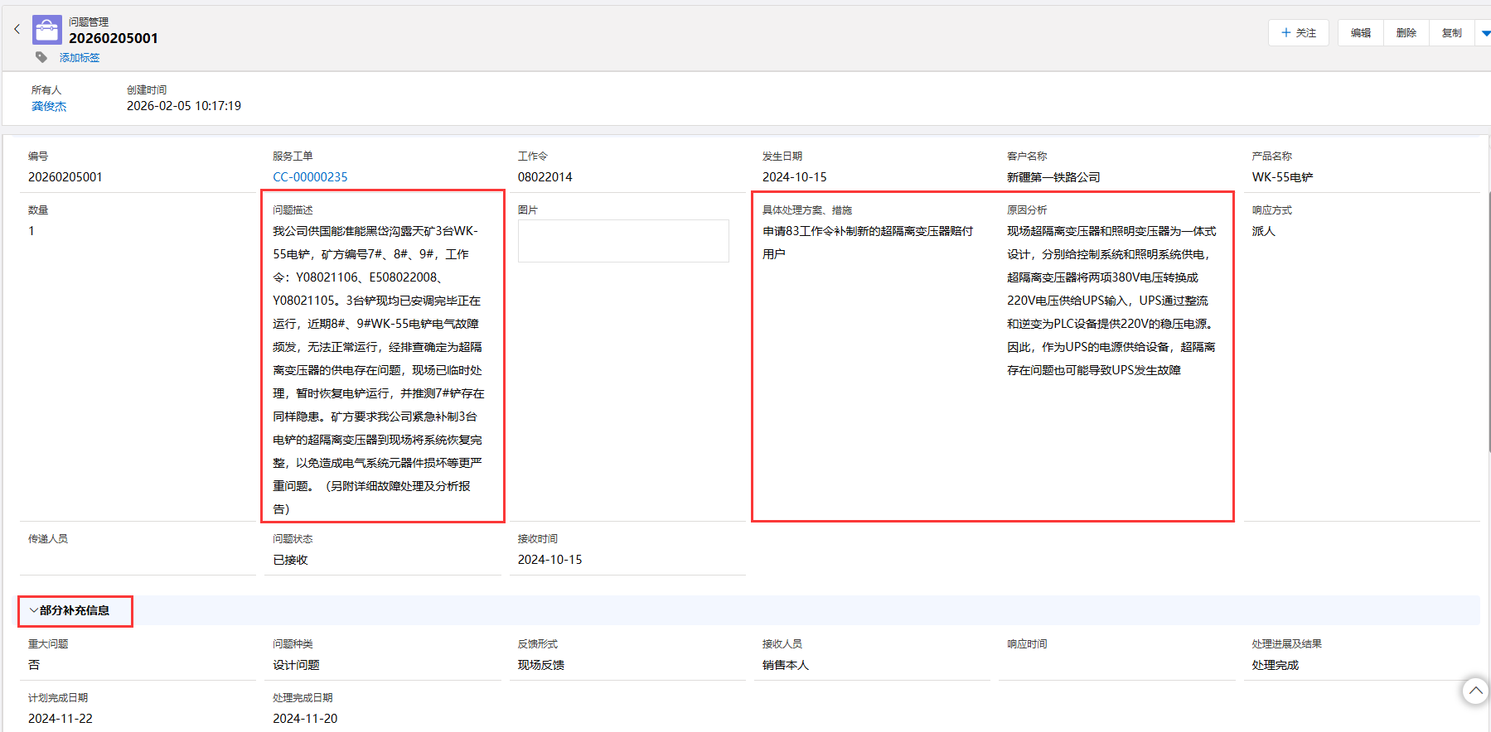Viewport: 1491px width, 732px height.
Task: Click the tag icon beside 添加标签
Action: click(x=41, y=57)
